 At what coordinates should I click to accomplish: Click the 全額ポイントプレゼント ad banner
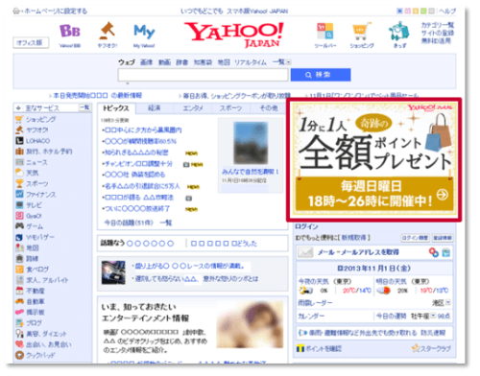point(374,159)
